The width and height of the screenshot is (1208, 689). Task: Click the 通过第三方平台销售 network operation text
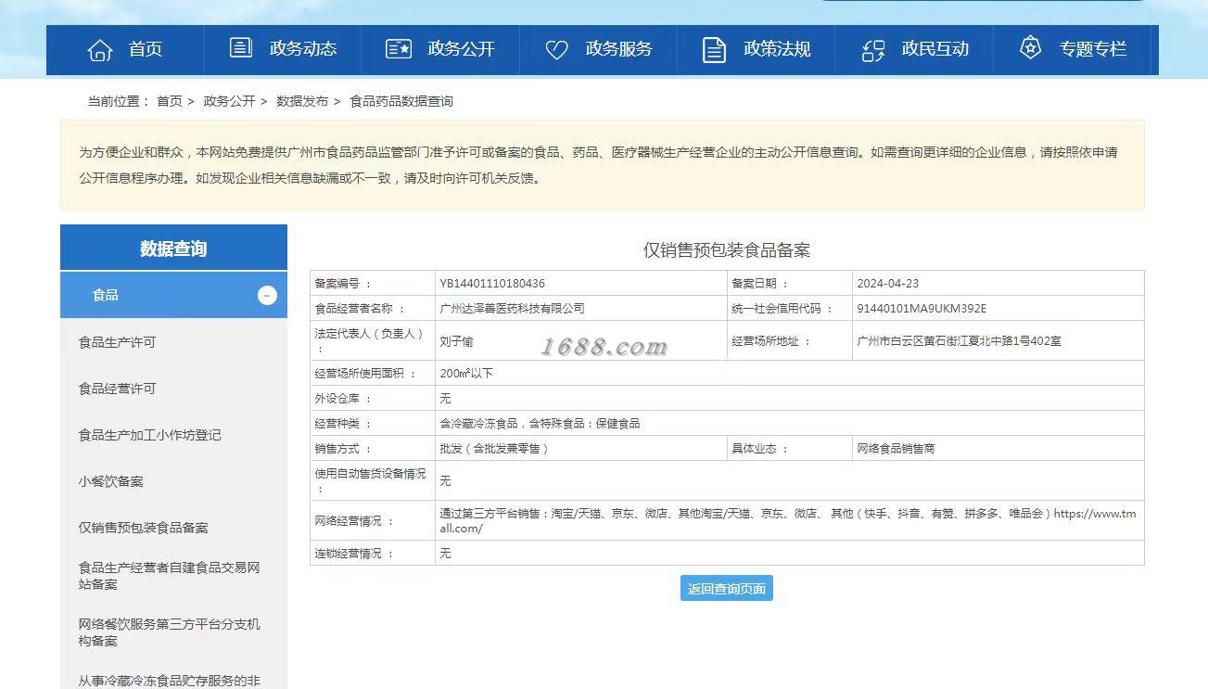787,521
